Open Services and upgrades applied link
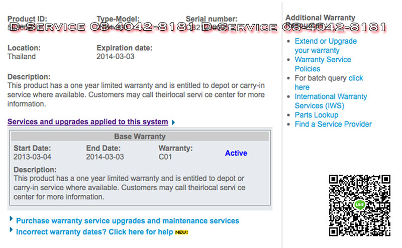The height and width of the screenshot is (248, 402). point(87,121)
